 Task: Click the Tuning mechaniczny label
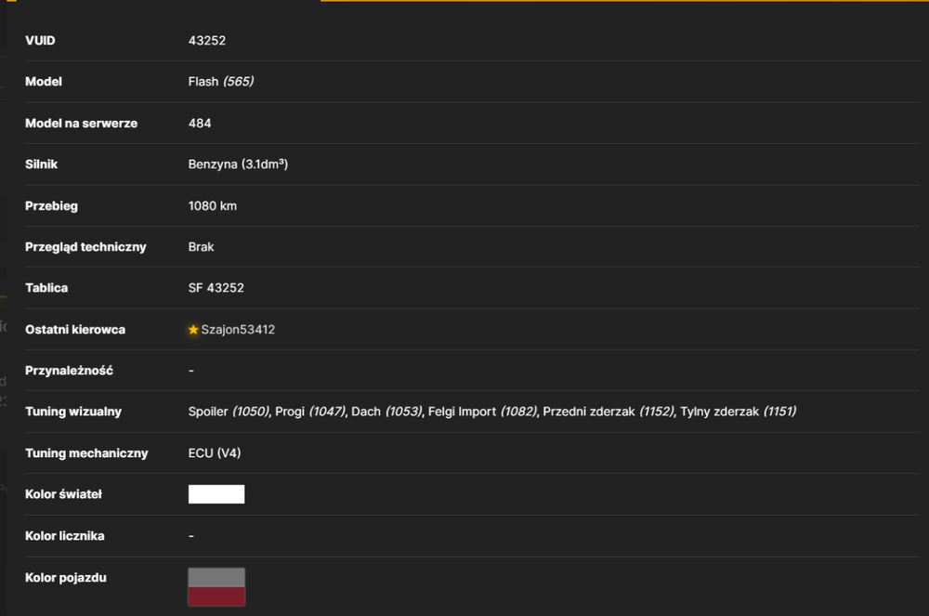[x=86, y=453]
